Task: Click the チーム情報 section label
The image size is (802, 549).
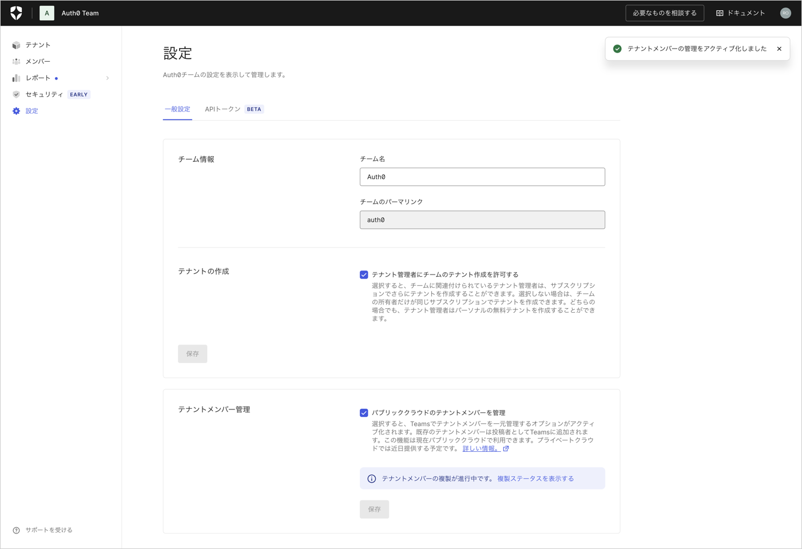Action: pos(196,160)
